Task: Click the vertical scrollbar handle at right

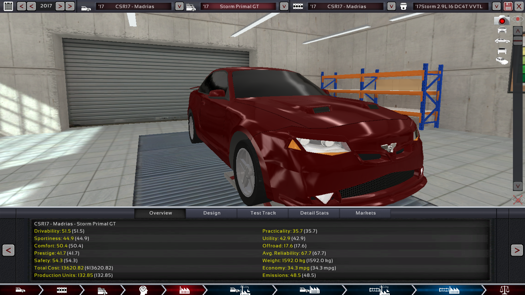Action: pyautogui.click(x=518, y=41)
